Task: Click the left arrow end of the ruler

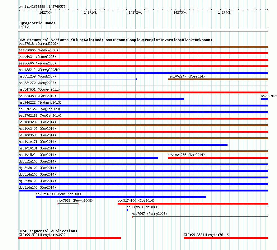Action: coord(19,10)
